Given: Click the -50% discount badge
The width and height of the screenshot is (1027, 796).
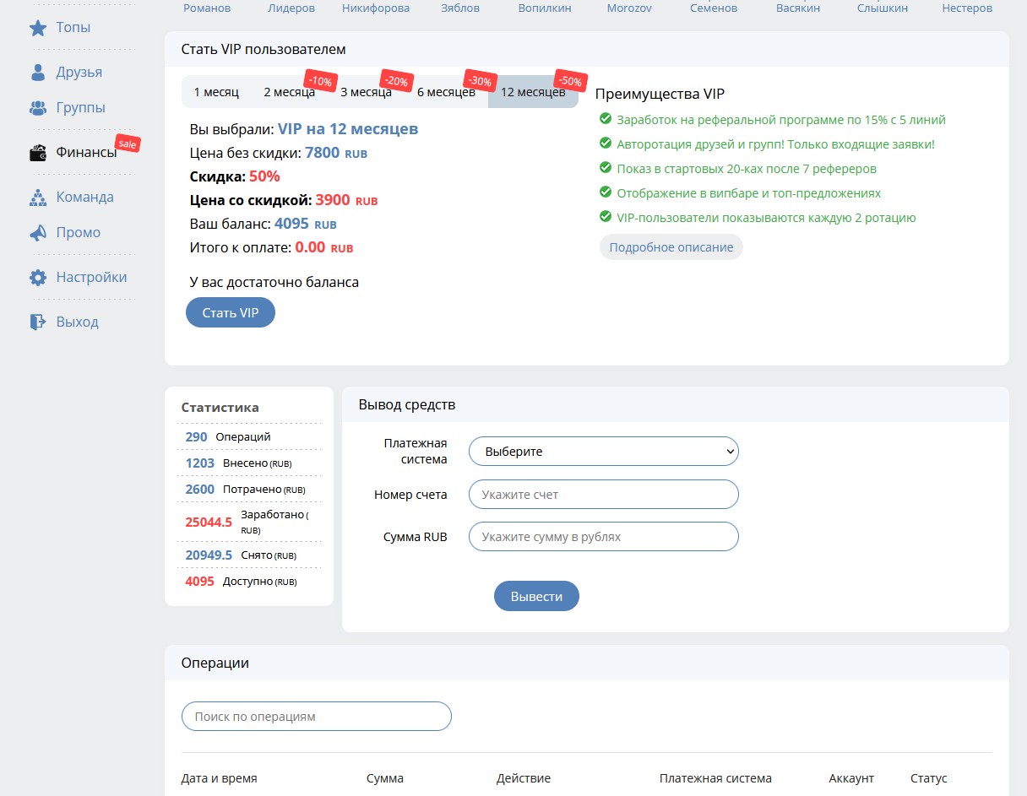Looking at the screenshot, I should tap(570, 81).
